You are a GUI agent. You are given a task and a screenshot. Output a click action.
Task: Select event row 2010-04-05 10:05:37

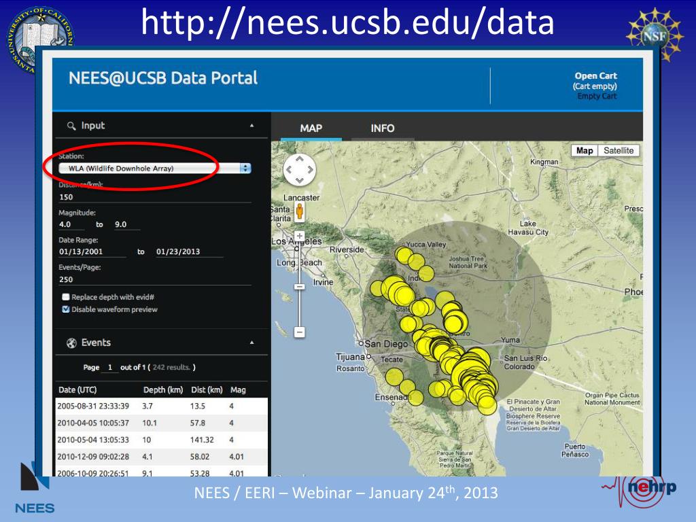tap(162, 423)
